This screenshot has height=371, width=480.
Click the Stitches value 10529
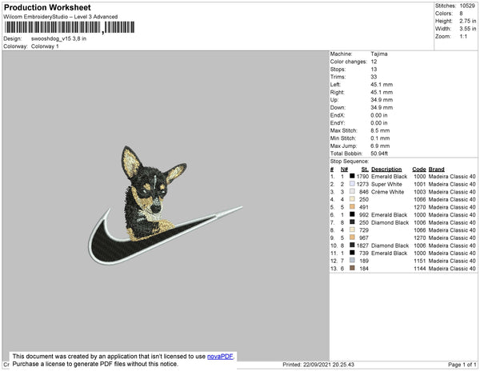coord(467,6)
